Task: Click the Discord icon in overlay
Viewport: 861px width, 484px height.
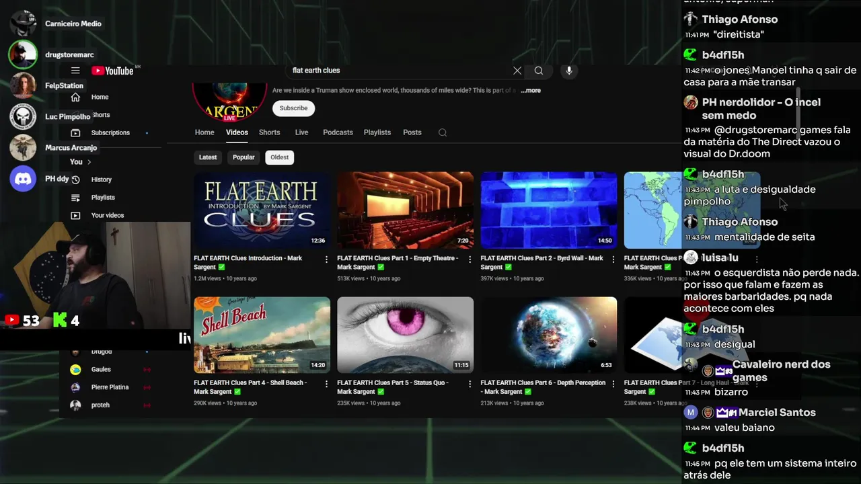Action: (23, 179)
